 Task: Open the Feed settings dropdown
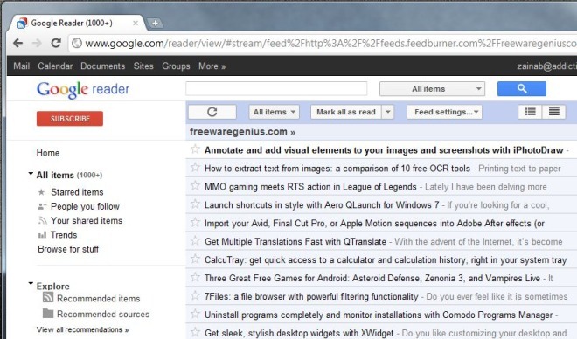pos(444,112)
